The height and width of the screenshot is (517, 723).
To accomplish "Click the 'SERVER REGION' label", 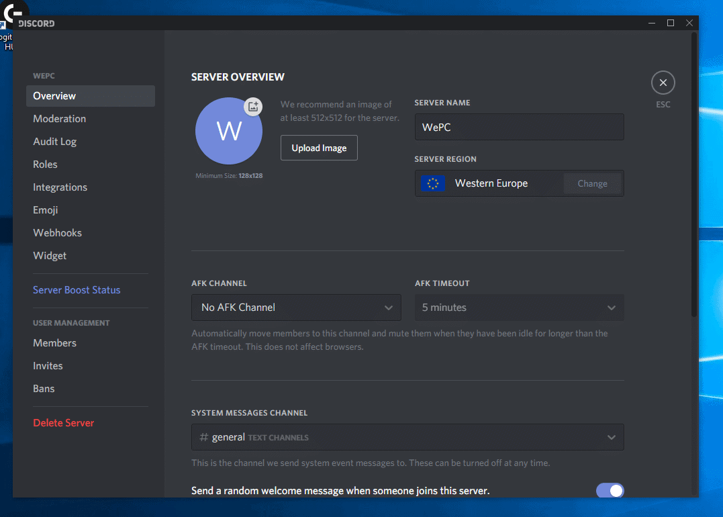I will tap(446, 159).
